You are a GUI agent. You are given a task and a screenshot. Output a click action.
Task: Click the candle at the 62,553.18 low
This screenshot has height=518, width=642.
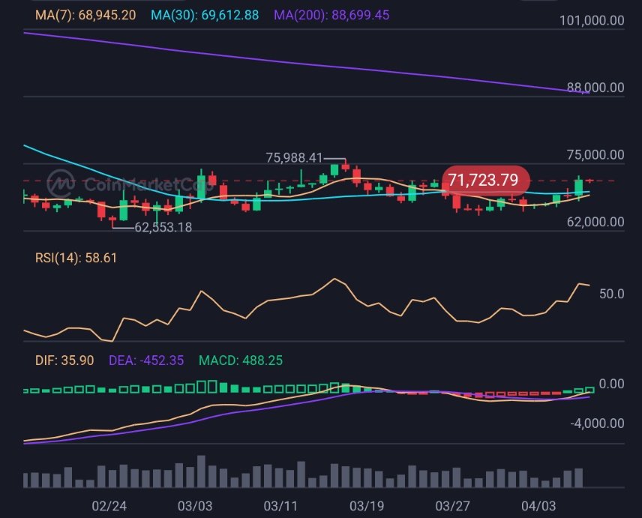pos(112,221)
